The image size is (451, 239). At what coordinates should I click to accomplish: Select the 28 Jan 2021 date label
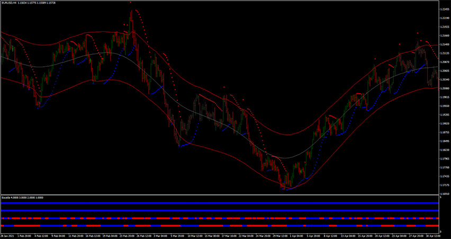[7, 236]
